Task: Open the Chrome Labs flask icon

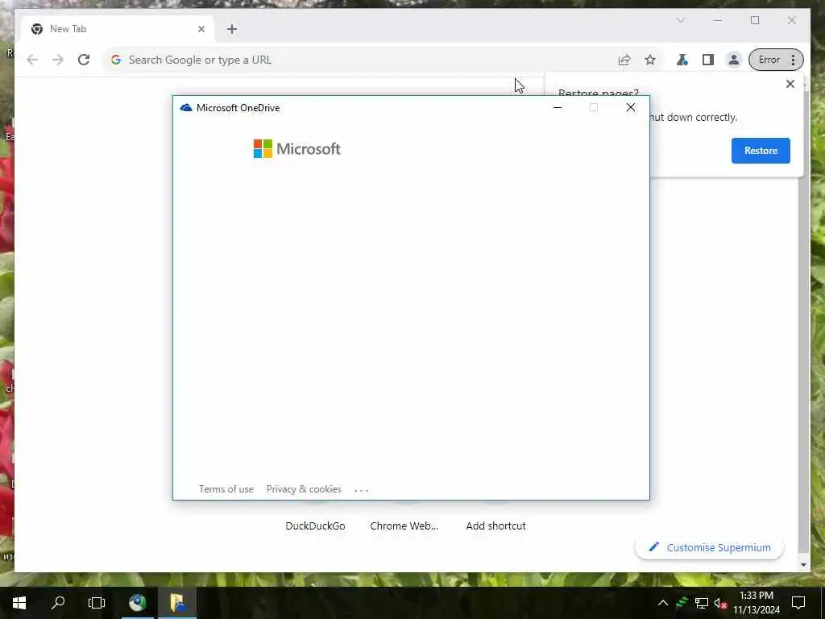Action: tap(682, 60)
